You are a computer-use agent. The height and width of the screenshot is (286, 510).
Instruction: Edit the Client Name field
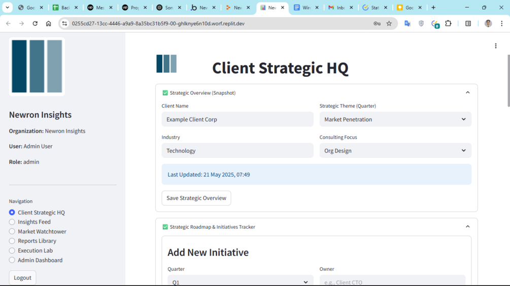coord(237,119)
